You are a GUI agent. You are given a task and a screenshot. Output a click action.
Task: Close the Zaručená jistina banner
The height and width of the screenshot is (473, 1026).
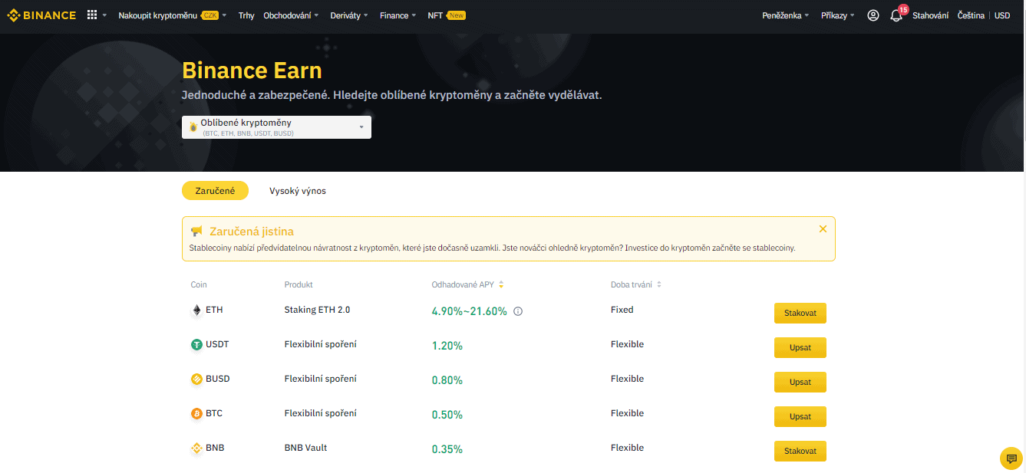(x=823, y=229)
